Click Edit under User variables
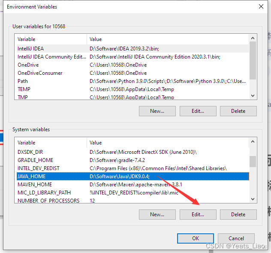271x253 pixels. click(x=198, y=111)
